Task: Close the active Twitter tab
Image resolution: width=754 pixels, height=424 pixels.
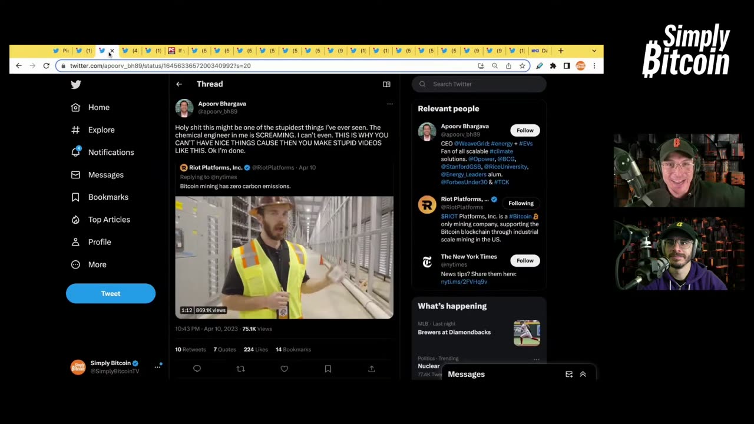Action: pyautogui.click(x=111, y=51)
